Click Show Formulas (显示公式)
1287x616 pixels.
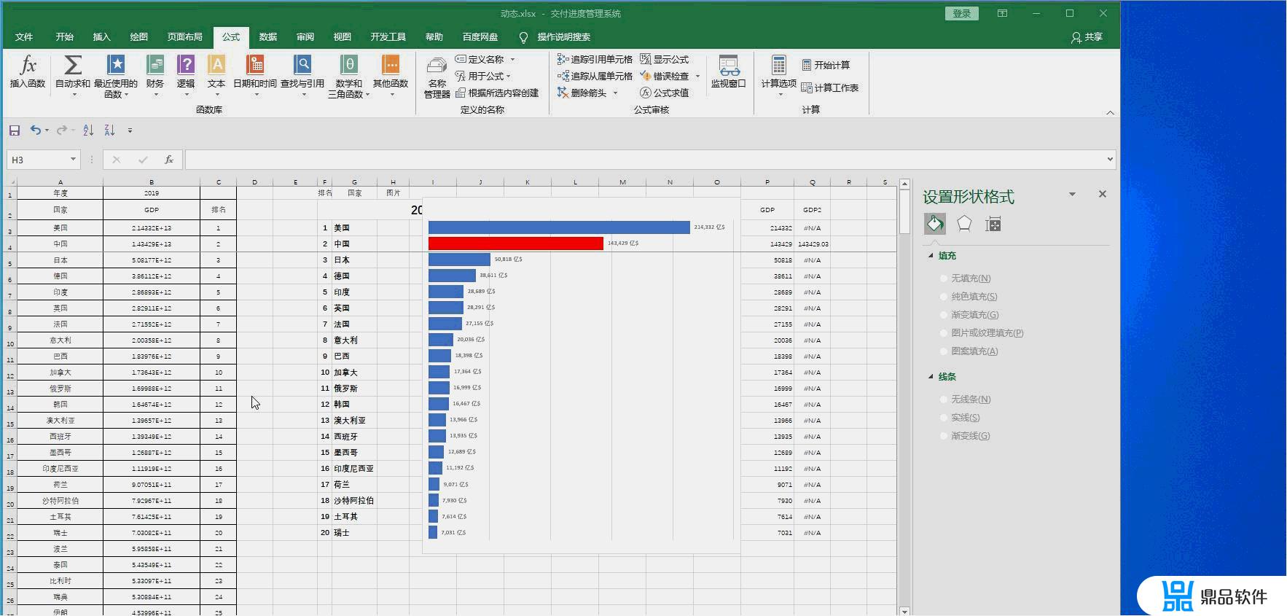(664, 60)
